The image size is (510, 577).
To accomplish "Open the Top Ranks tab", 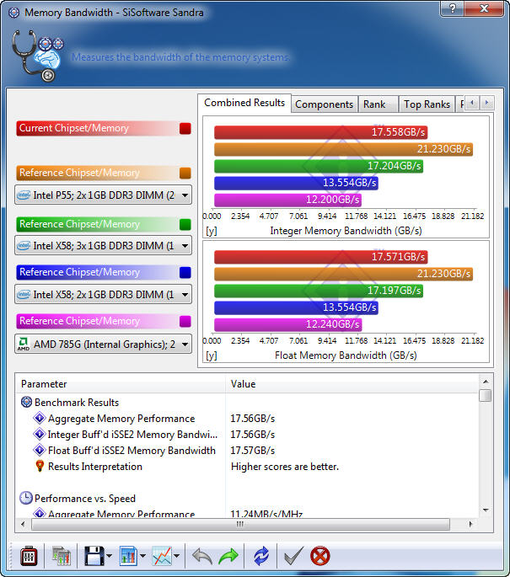I will click(x=427, y=104).
